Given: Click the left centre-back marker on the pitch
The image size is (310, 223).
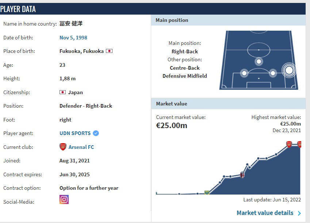Looking at the screenshot, I should tap(245, 73).
